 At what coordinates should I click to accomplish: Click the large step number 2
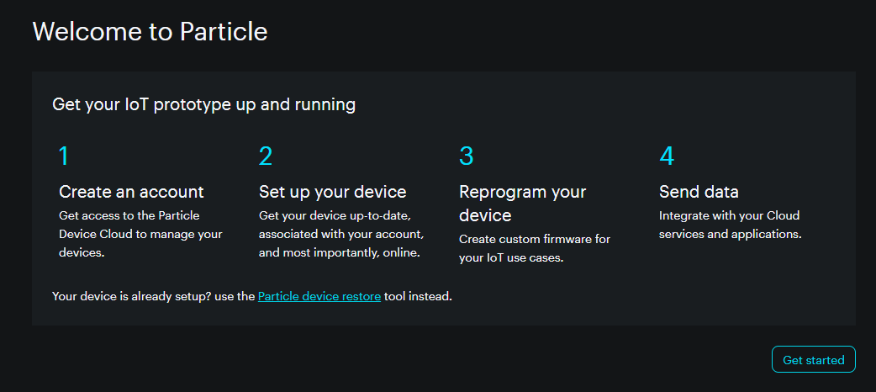pyautogui.click(x=266, y=156)
